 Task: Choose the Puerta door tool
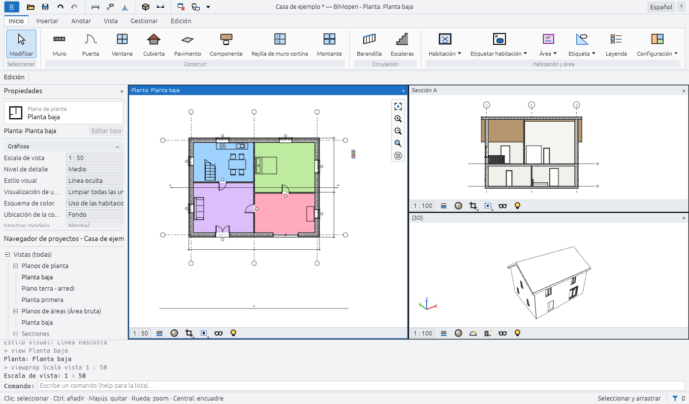[x=91, y=44]
